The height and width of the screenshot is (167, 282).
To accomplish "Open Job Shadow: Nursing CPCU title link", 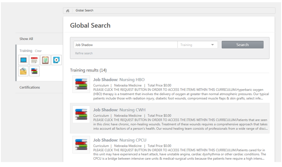I will click(x=120, y=140).
